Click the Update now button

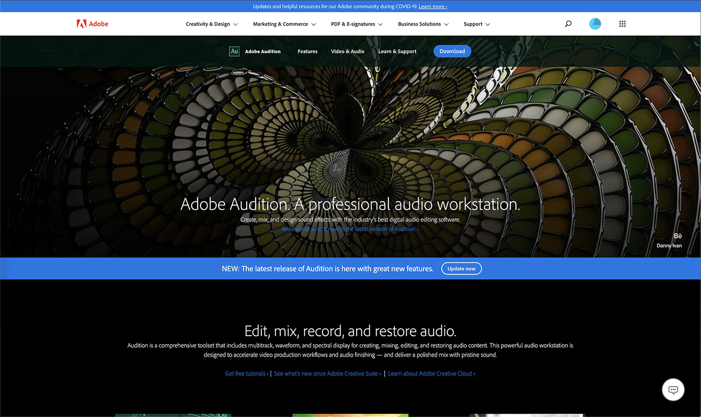pos(461,268)
